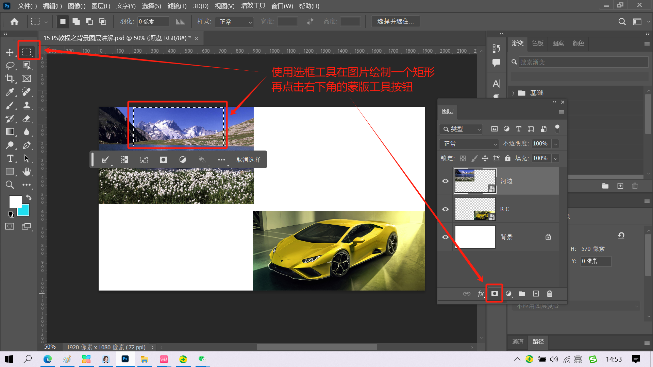Open the layer opacity dropdown arrow
The height and width of the screenshot is (367, 653).
coord(555,144)
